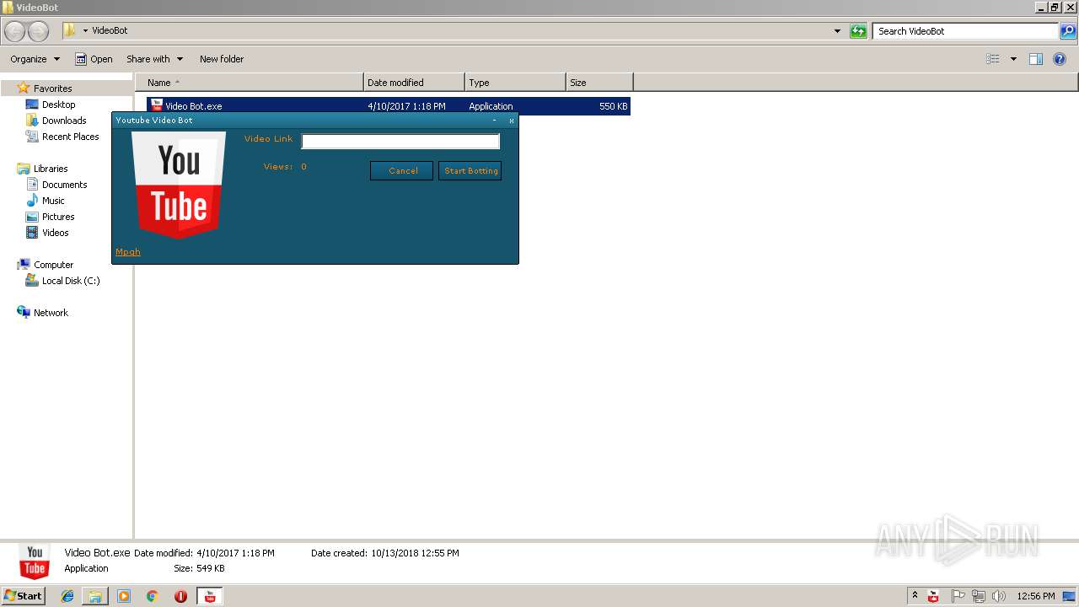Image resolution: width=1079 pixels, height=607 pixels.
Task: Close the Youtube Video Bot window
Action: [511, 121]
